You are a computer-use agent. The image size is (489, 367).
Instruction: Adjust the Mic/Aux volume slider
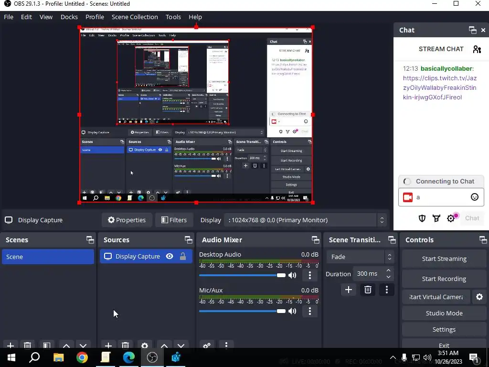[x=242, y=311]
